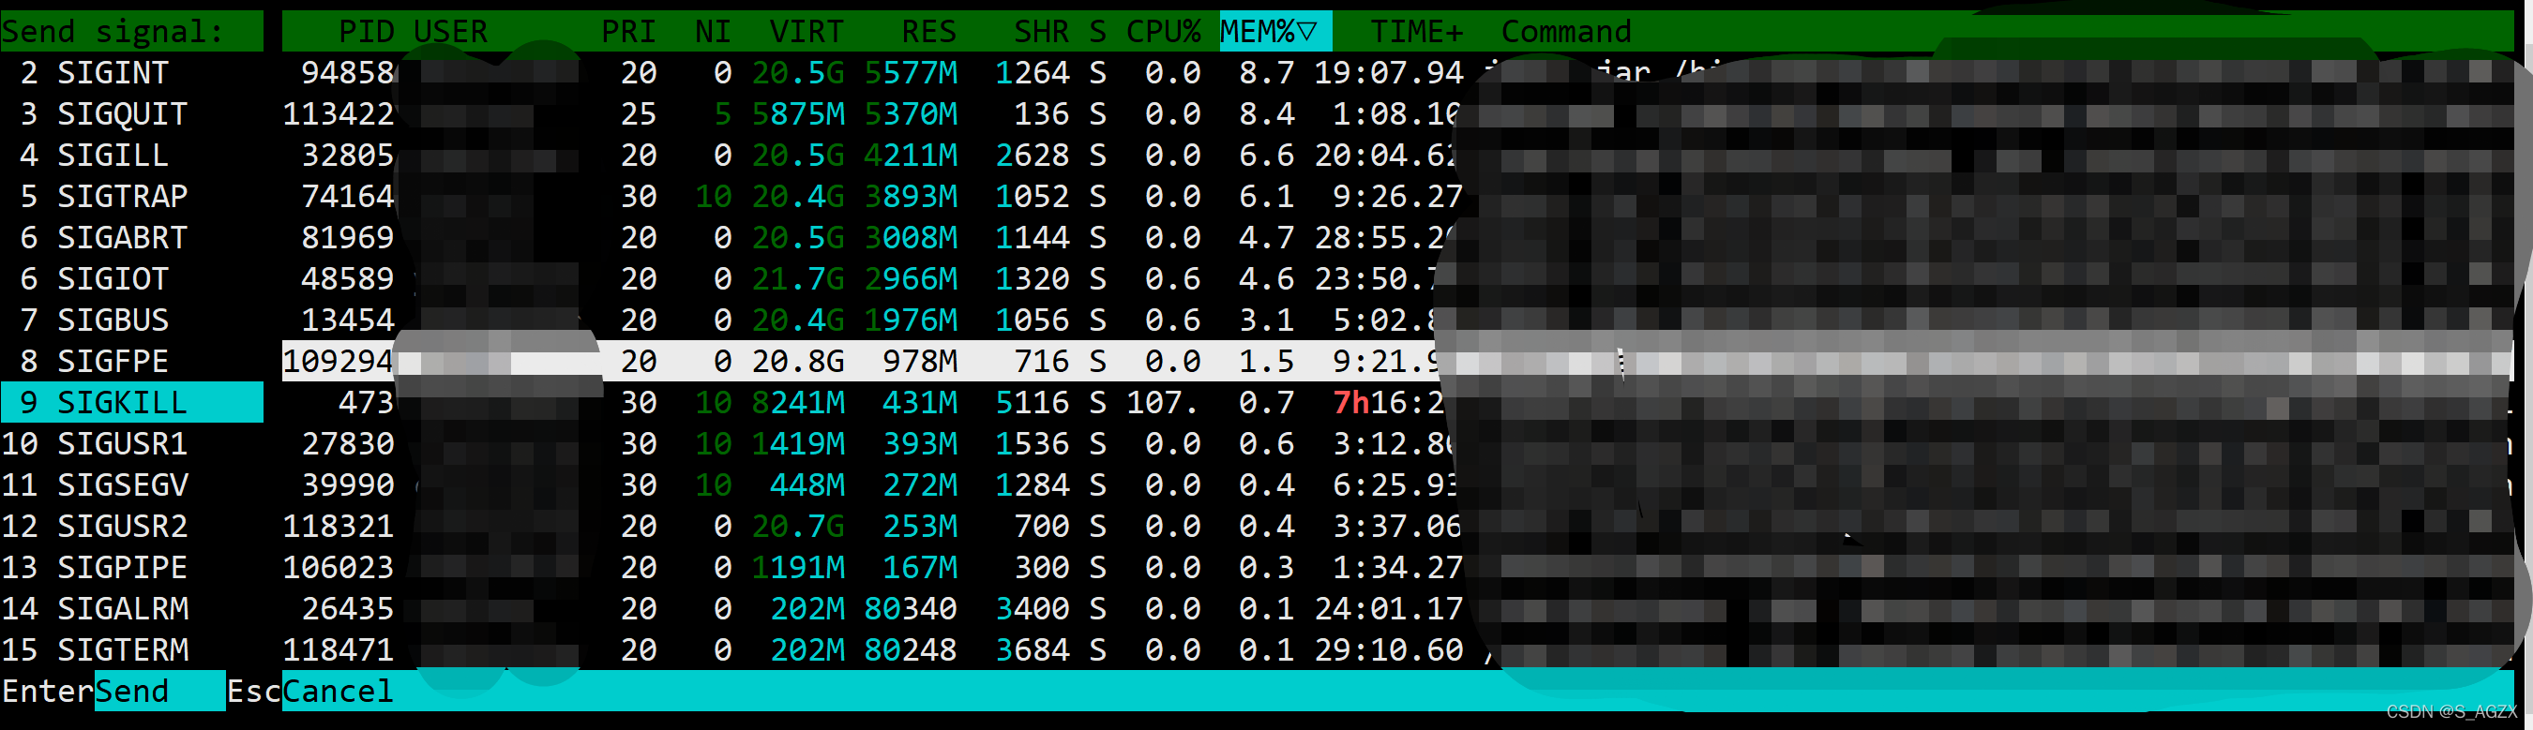Click the 29:10.60 TIME+ value
2533x730 pixels.
(x=1389, y=650)
